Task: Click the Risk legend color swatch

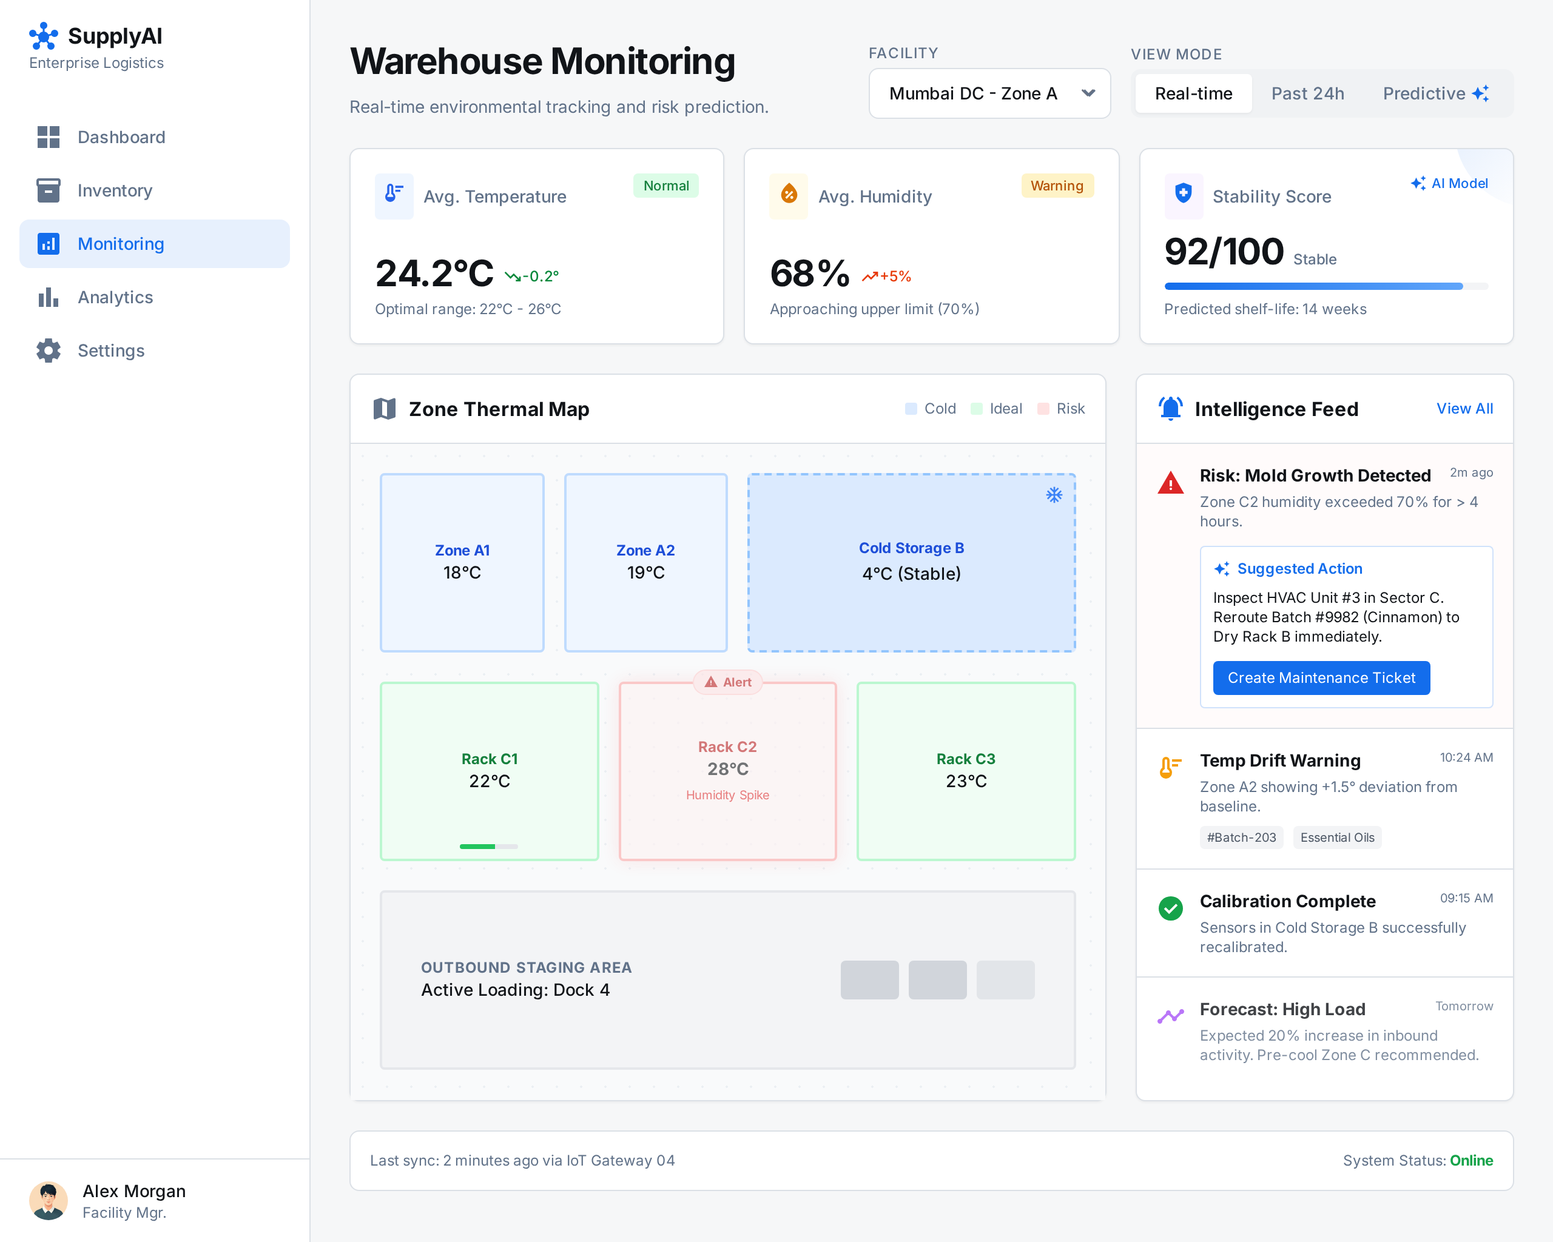Action: point(1043,409)
